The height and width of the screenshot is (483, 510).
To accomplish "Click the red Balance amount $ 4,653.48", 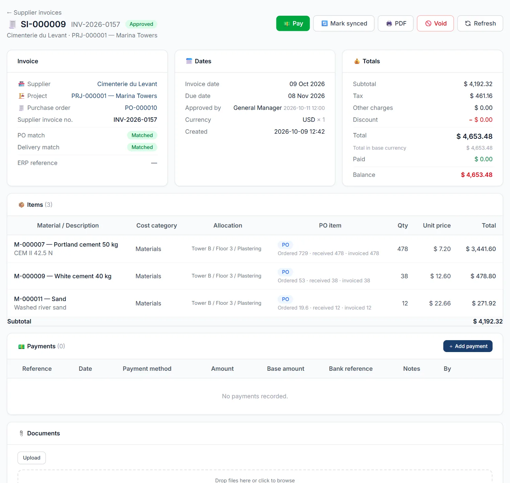I will pos(476,175).
